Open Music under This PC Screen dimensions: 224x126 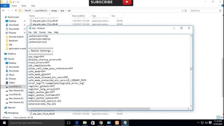12,75
